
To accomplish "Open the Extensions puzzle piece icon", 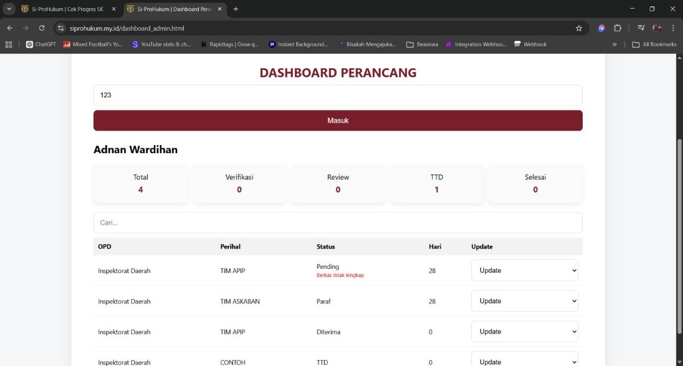I will 617,28.
